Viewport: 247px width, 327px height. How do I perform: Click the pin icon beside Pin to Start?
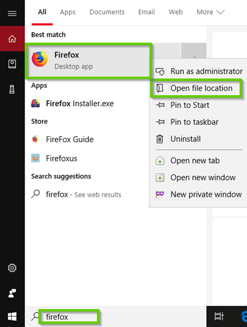(160, 105)
